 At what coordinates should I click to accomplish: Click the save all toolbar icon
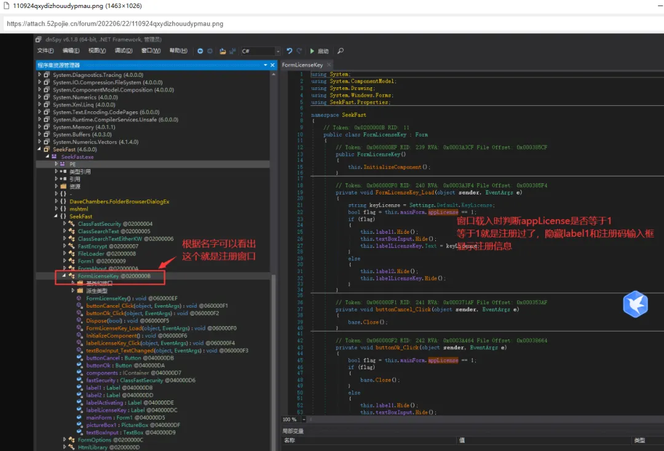pyautogui.click(x=232, y=51)
